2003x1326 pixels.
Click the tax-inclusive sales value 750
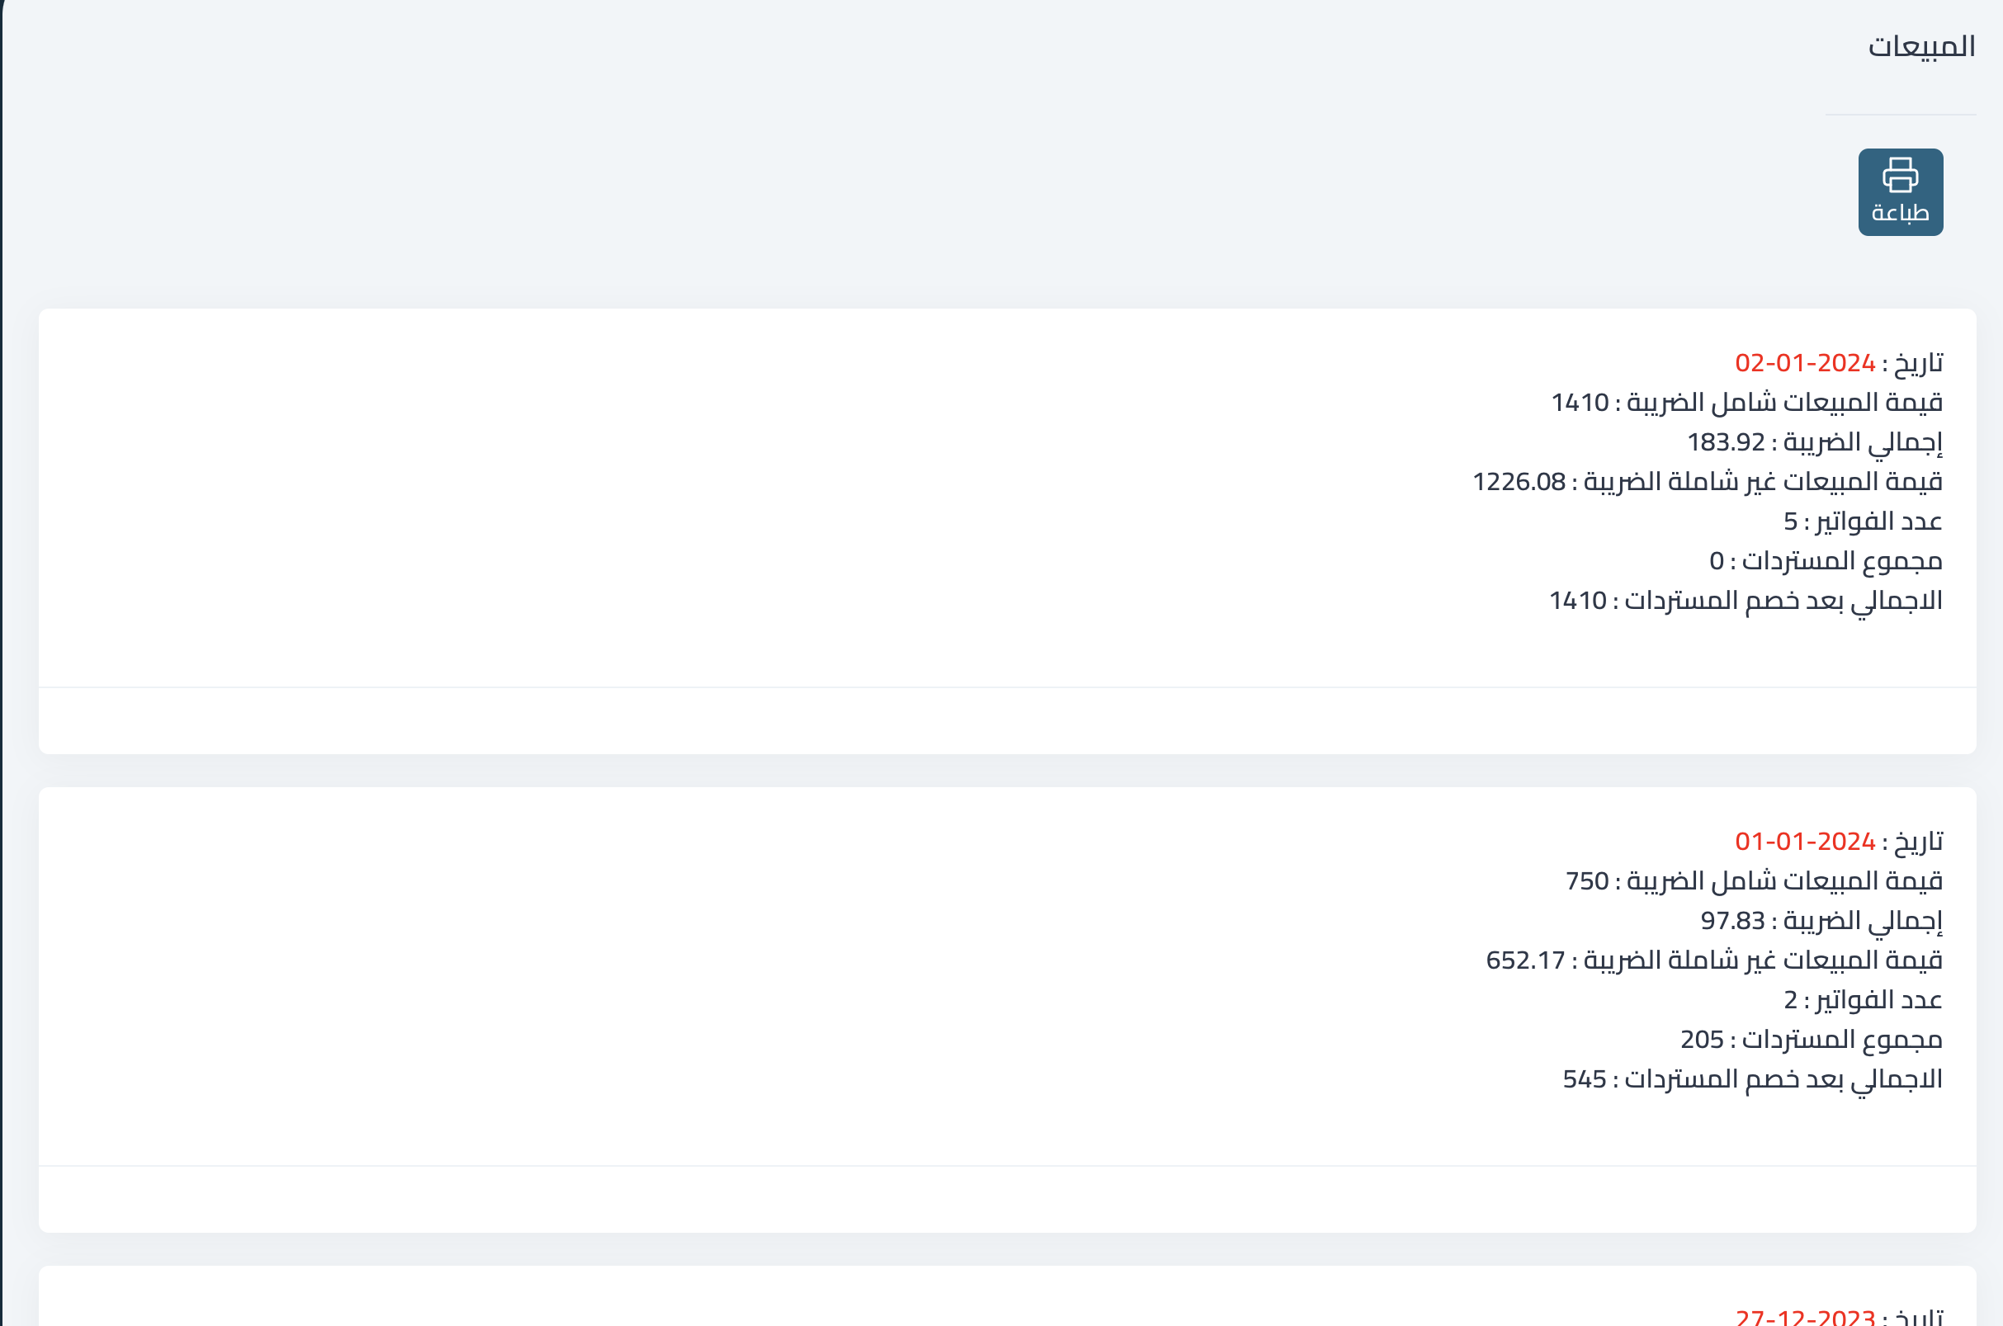1587,881
